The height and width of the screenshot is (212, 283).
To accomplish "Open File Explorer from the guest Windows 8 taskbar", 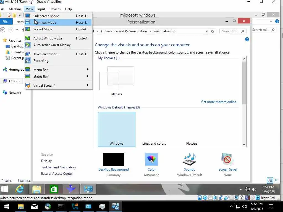I will tap(37, 189).
